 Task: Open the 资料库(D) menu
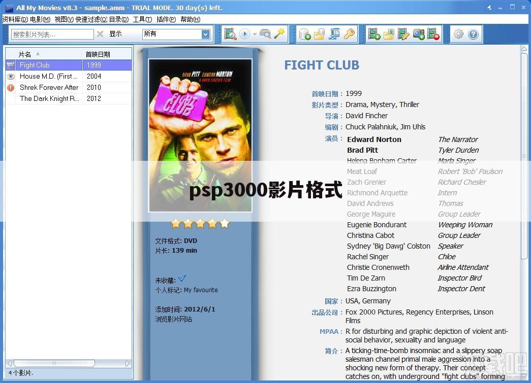pyautogui.click(x=15, y=19)
